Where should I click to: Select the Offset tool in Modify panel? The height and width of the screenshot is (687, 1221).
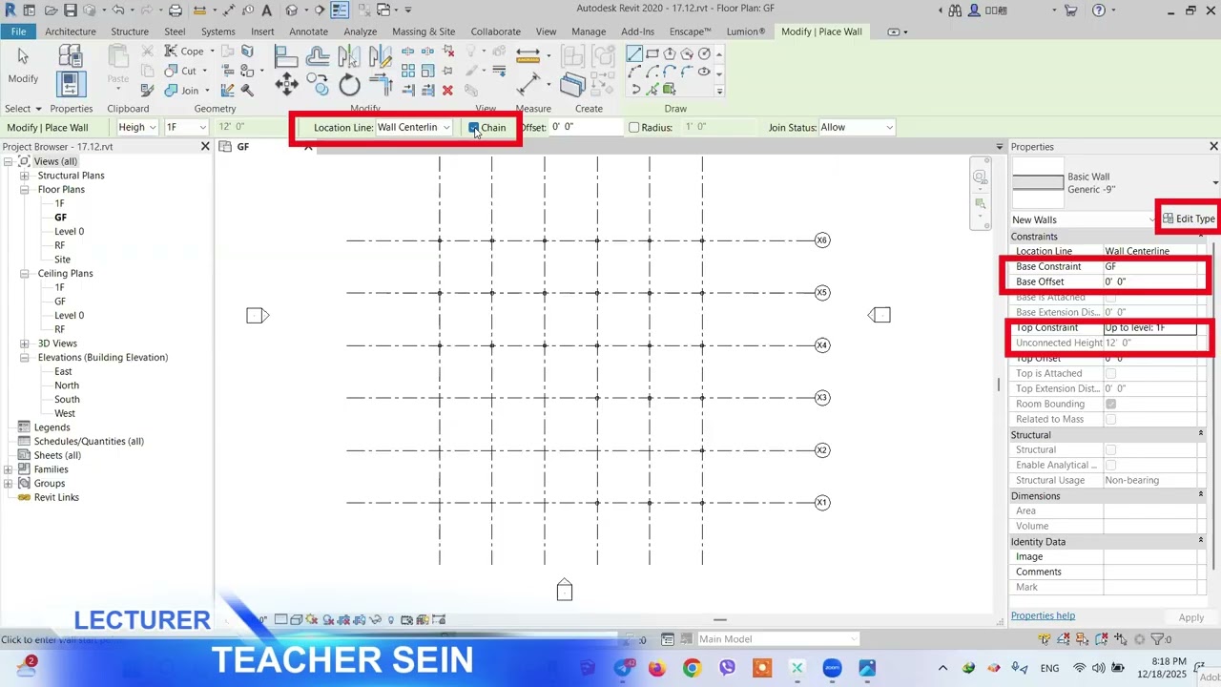[x=318, y=57]
